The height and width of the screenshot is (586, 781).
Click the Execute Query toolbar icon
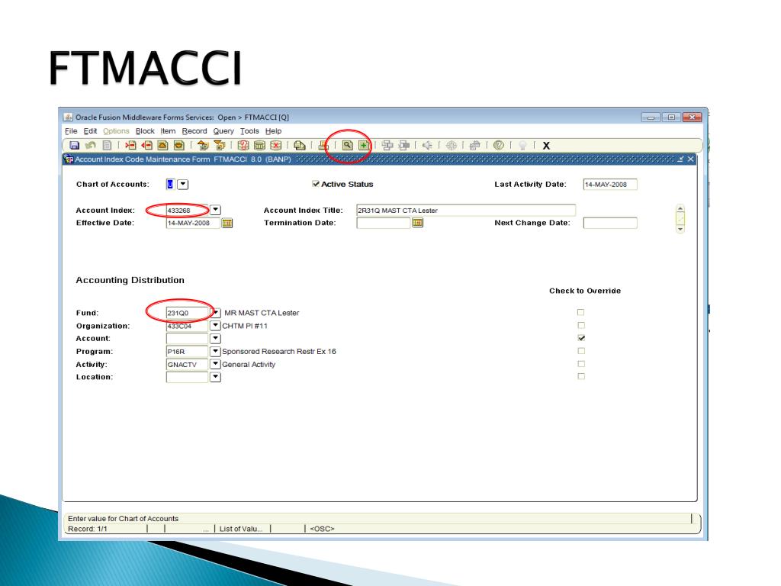[x=259, y=146]
